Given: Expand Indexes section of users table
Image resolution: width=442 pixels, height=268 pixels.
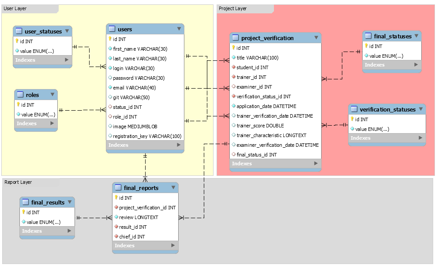Looking at the screenshot, I should click(x=179, y=145).
